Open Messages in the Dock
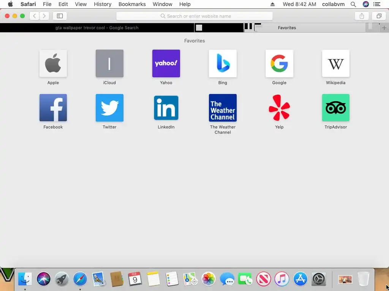 click(227, 279)
